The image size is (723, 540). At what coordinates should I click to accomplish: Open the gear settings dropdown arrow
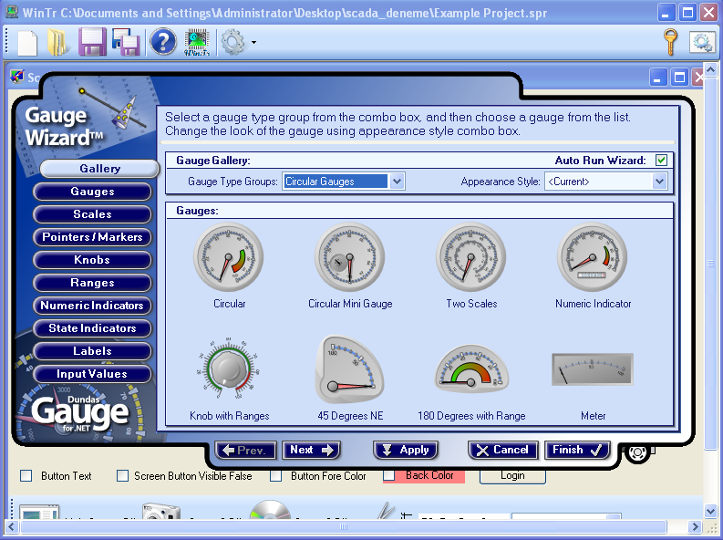pyautogui.click(x=253, y=42)
